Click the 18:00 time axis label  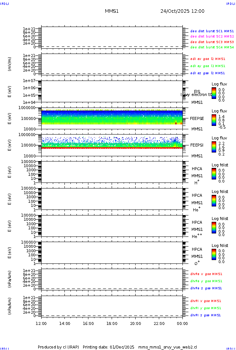click(x=112, y=323)
